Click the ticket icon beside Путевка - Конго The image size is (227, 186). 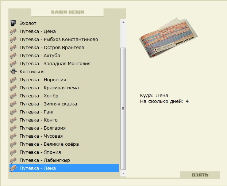click(x=13, y=120)
